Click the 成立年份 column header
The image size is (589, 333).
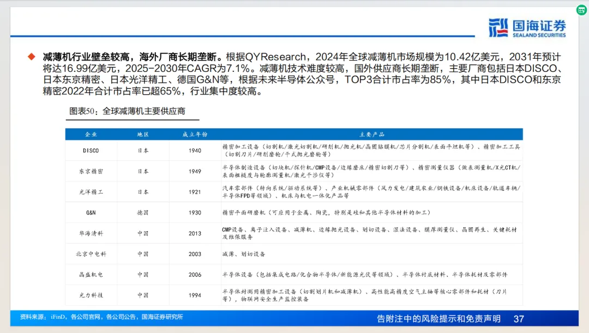[195, 135]
